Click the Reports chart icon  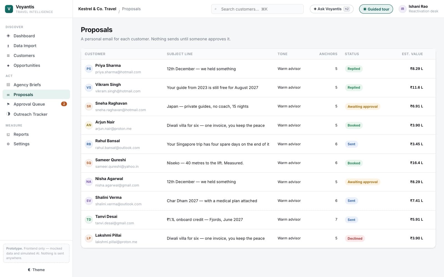tap(8, 135)
